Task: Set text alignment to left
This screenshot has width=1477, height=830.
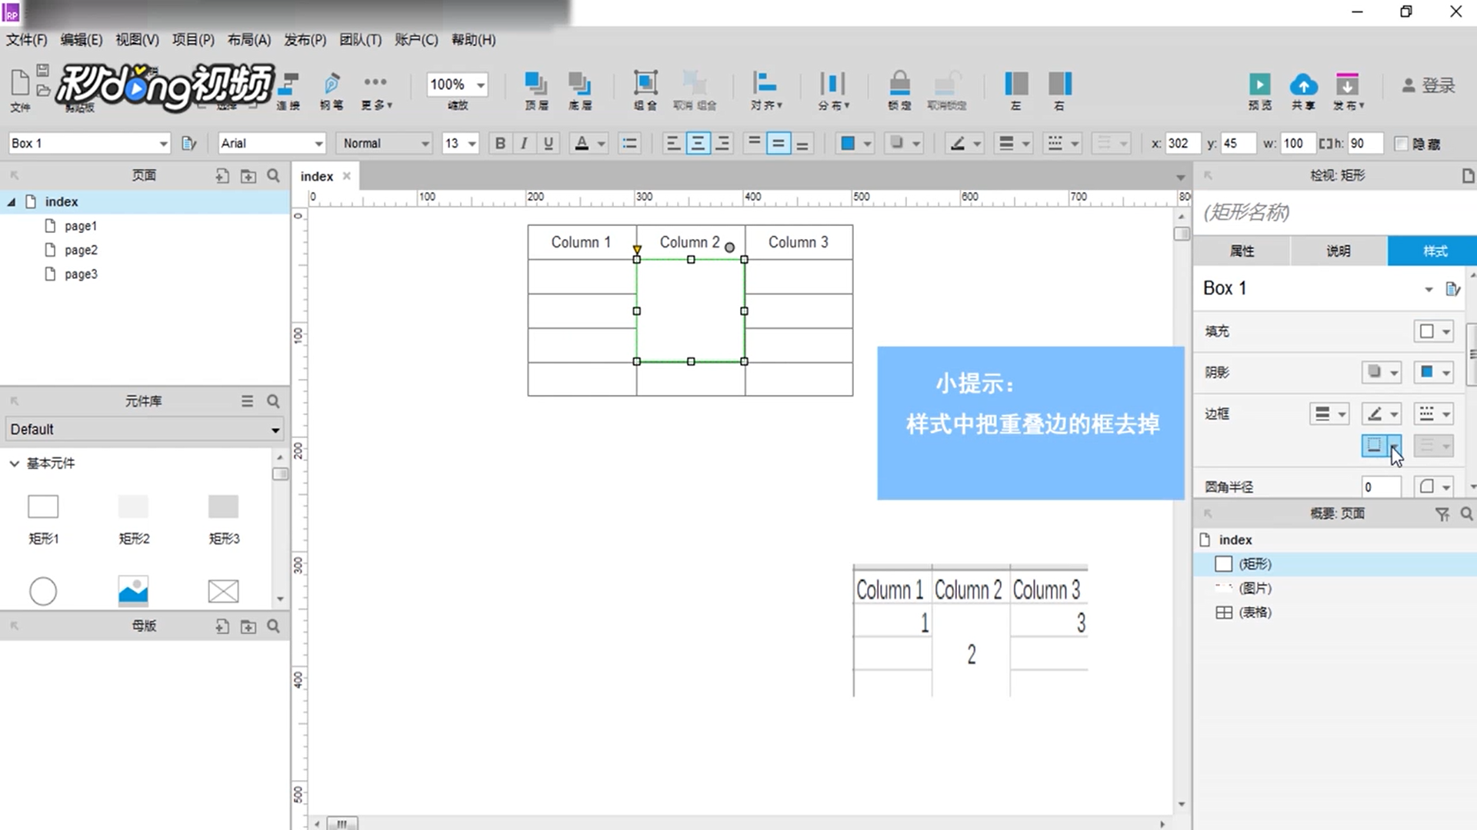Action: pyautogui.click(x=672, y=143)
